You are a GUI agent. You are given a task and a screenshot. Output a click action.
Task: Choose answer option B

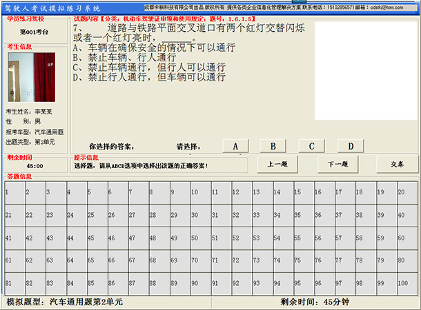pos(273,146)
